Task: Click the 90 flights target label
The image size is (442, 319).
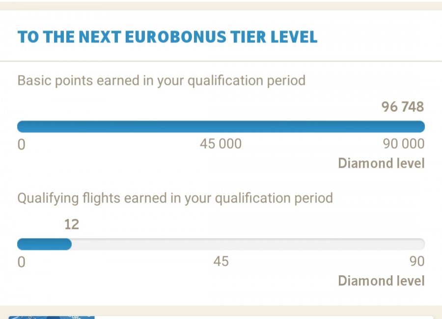Action: (x=416, y=261)
